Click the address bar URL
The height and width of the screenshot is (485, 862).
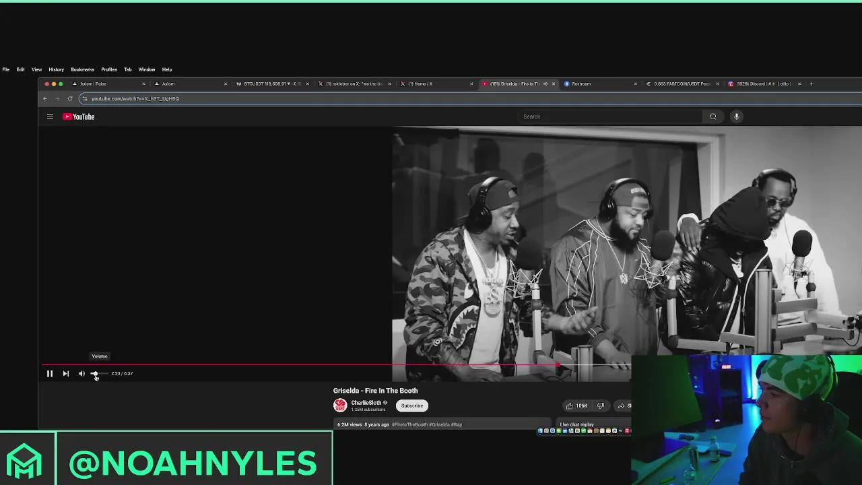click(135, 98)
